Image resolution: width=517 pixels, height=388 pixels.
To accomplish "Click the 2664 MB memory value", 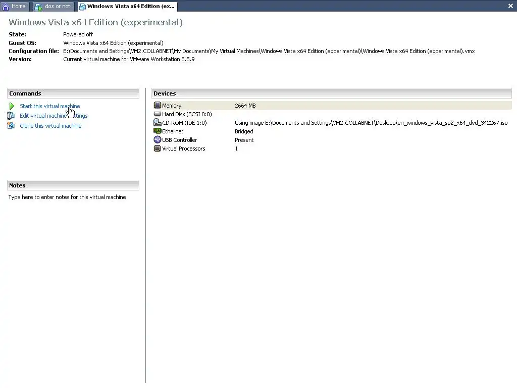I will [x=245, y=106].
